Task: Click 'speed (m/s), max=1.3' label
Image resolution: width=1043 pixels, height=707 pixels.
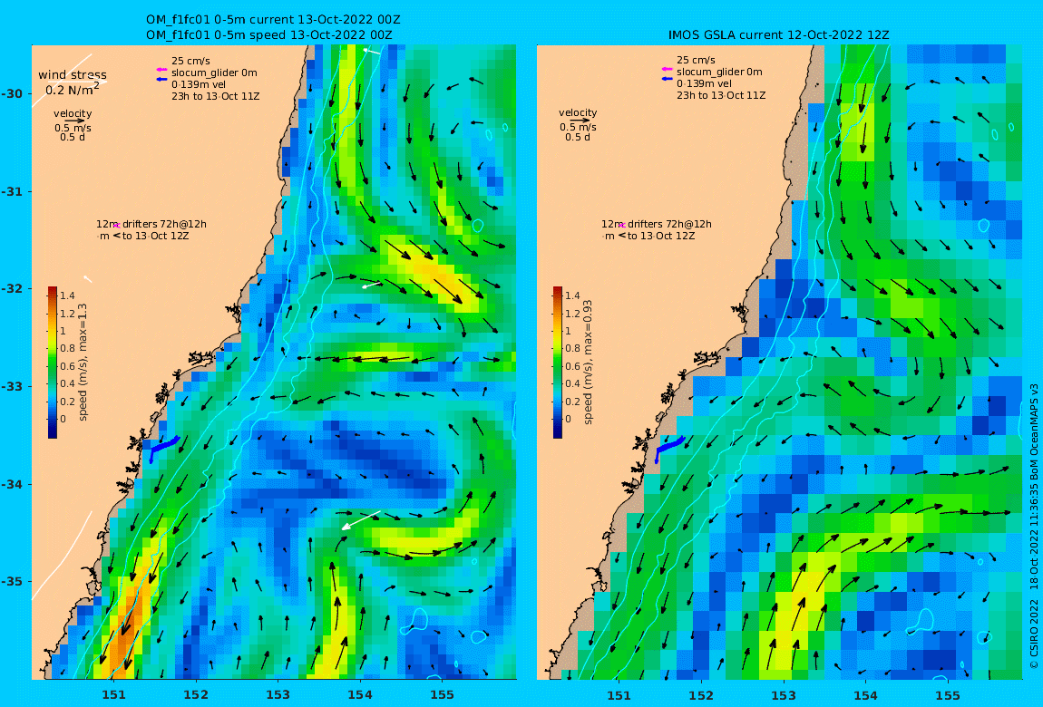Action: pos(83,363)
